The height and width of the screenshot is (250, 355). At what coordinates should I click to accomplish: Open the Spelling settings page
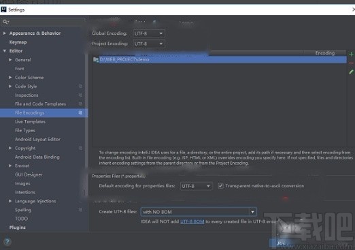point(23,210)
